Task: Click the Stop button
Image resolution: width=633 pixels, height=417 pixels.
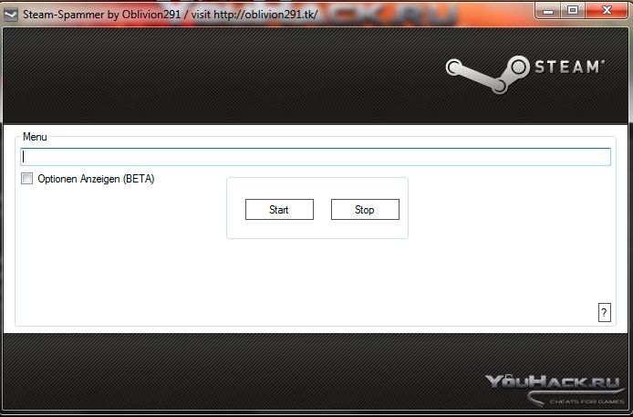Action: (x=365, y=210)
